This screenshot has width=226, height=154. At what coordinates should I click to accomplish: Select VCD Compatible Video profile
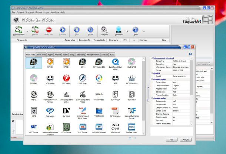coord(66,97)
